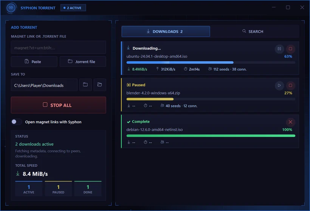This screenshot has width=310, height=211.
Task: Click the 40 seeds peers icon
Action: (x=162, y=105)
